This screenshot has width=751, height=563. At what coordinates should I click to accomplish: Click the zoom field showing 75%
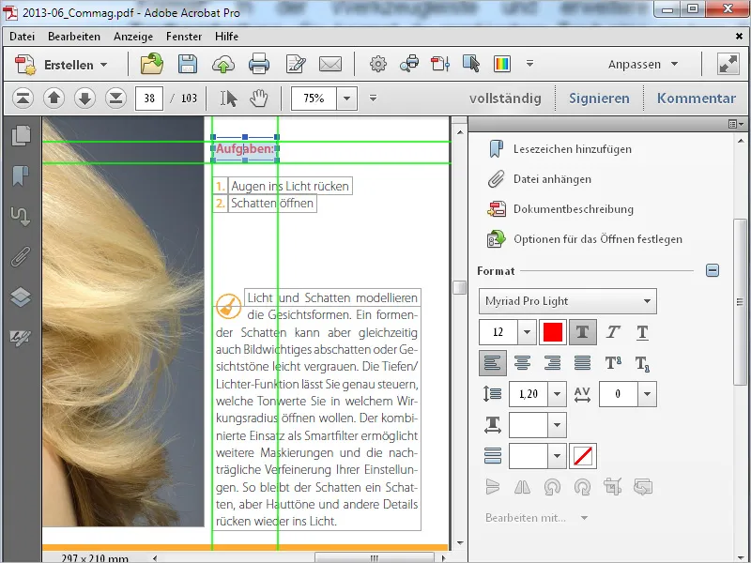click(314, 99)
